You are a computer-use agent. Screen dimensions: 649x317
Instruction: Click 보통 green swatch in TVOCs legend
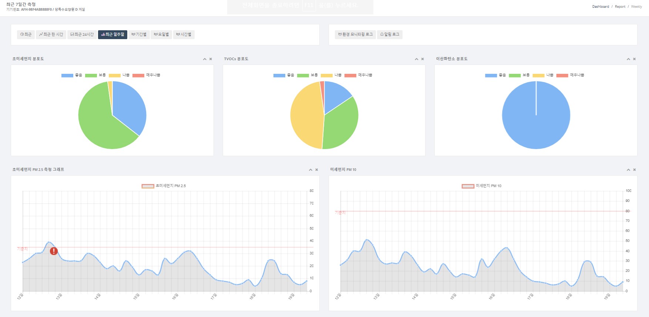click(x=303, y=75)
